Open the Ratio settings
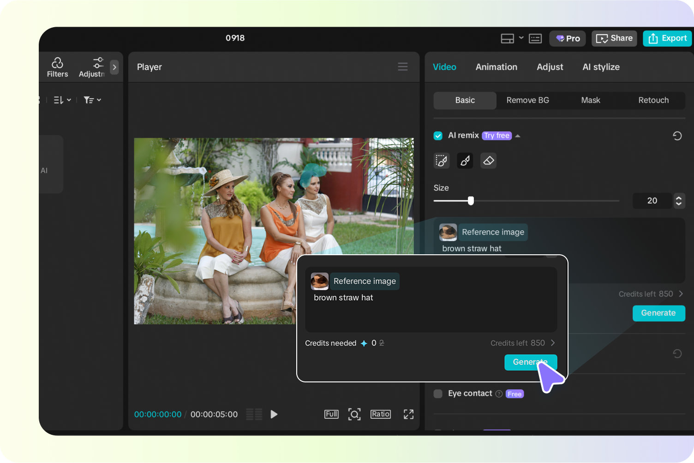 pyautogui.click(x=381, y=414)
